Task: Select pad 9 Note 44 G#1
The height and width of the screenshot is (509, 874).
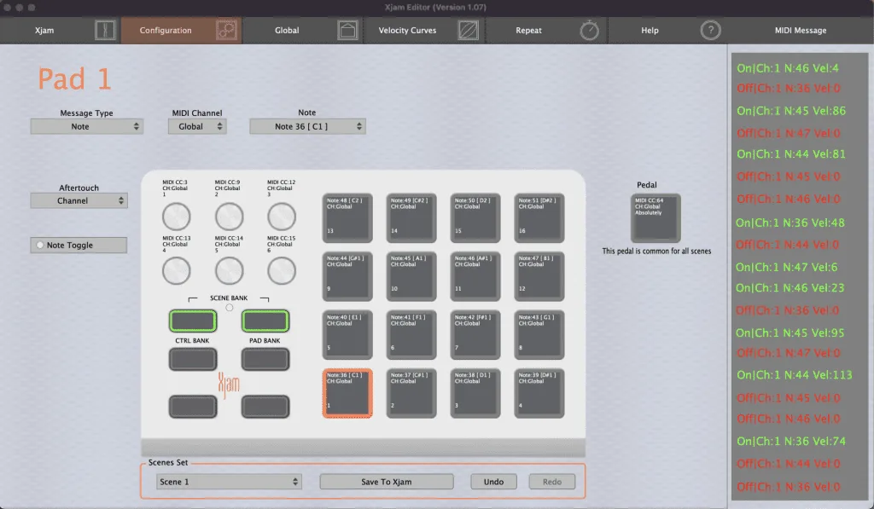Action: click(347, 276)
